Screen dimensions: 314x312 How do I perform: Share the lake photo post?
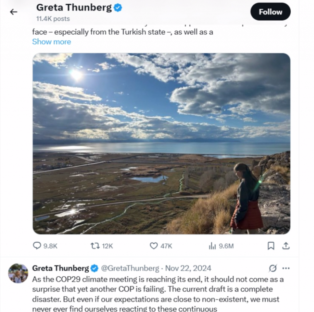coord(286,246)
